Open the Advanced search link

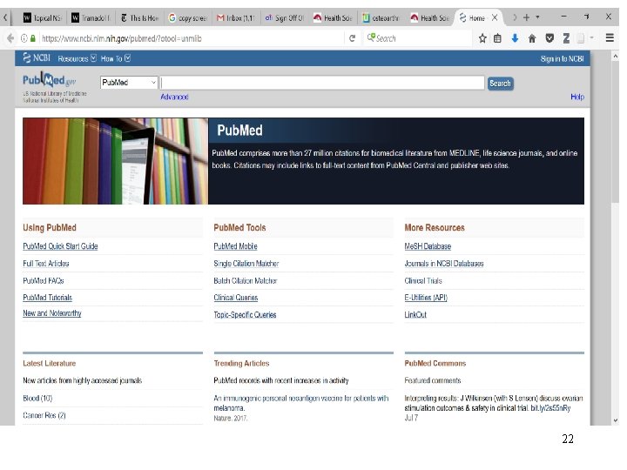tap(174, 97)
